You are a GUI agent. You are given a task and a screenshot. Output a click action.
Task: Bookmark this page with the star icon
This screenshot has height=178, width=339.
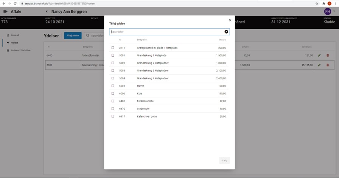point(317,3)
